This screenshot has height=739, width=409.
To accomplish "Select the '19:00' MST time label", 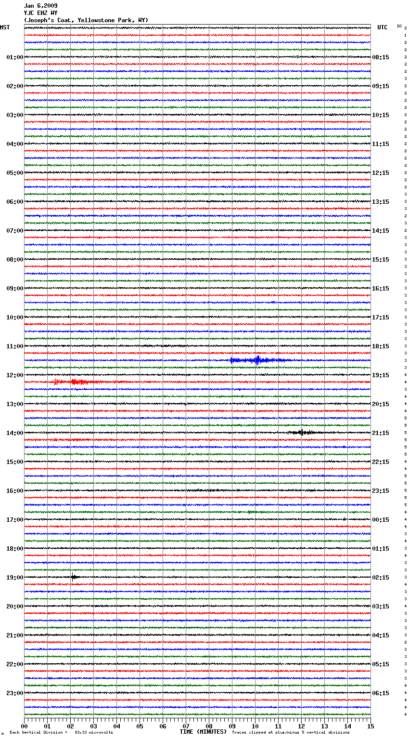I will (14, 578).
